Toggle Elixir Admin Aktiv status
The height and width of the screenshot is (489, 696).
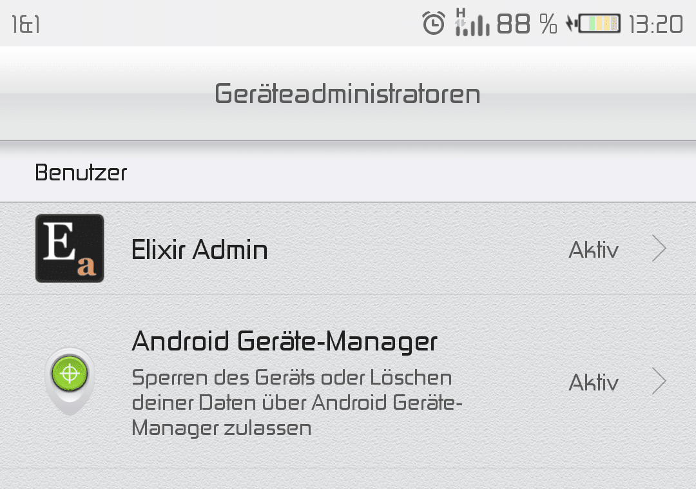[x=594, y=249]
